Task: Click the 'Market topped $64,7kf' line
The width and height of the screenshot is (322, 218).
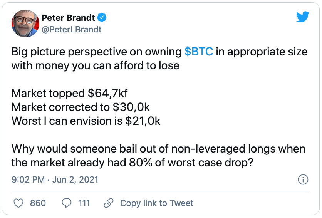Action: pyautogui.click(x=70, y=93)
